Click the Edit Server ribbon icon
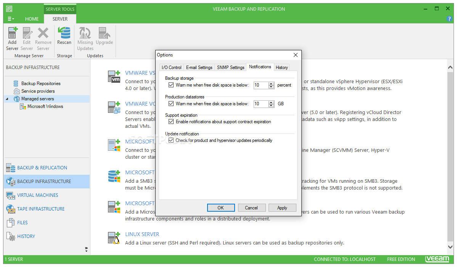457x267 pixels. [27, 33]
